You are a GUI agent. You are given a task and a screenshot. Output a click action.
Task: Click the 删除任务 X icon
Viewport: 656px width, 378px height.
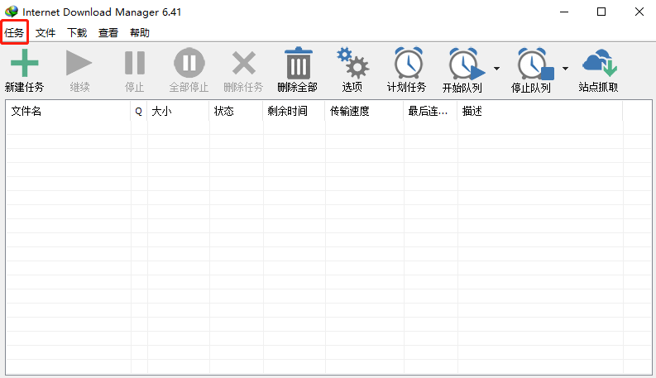pos(243,65)
